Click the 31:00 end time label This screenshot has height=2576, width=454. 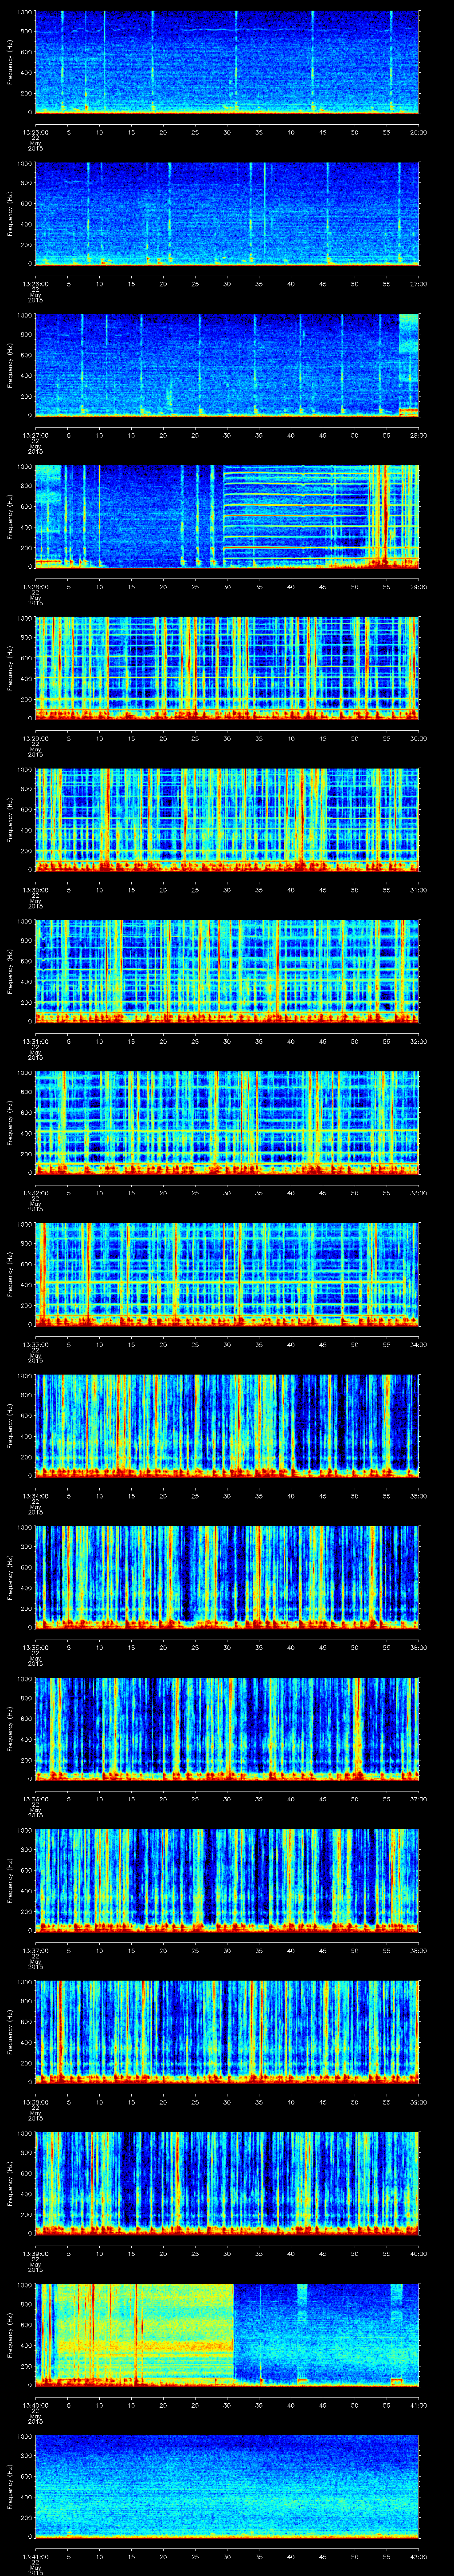(419, 890)
